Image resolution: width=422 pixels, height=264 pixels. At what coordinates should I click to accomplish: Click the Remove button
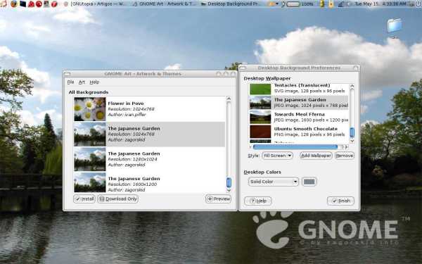344,156
